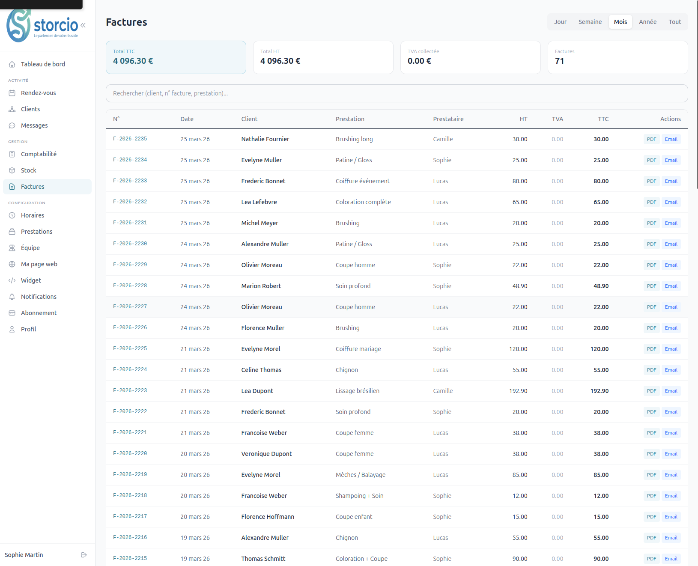The height and width of the screenshot is (566, 698).
Task: Click the Factures count card showing 71
Action: (618, 57)
